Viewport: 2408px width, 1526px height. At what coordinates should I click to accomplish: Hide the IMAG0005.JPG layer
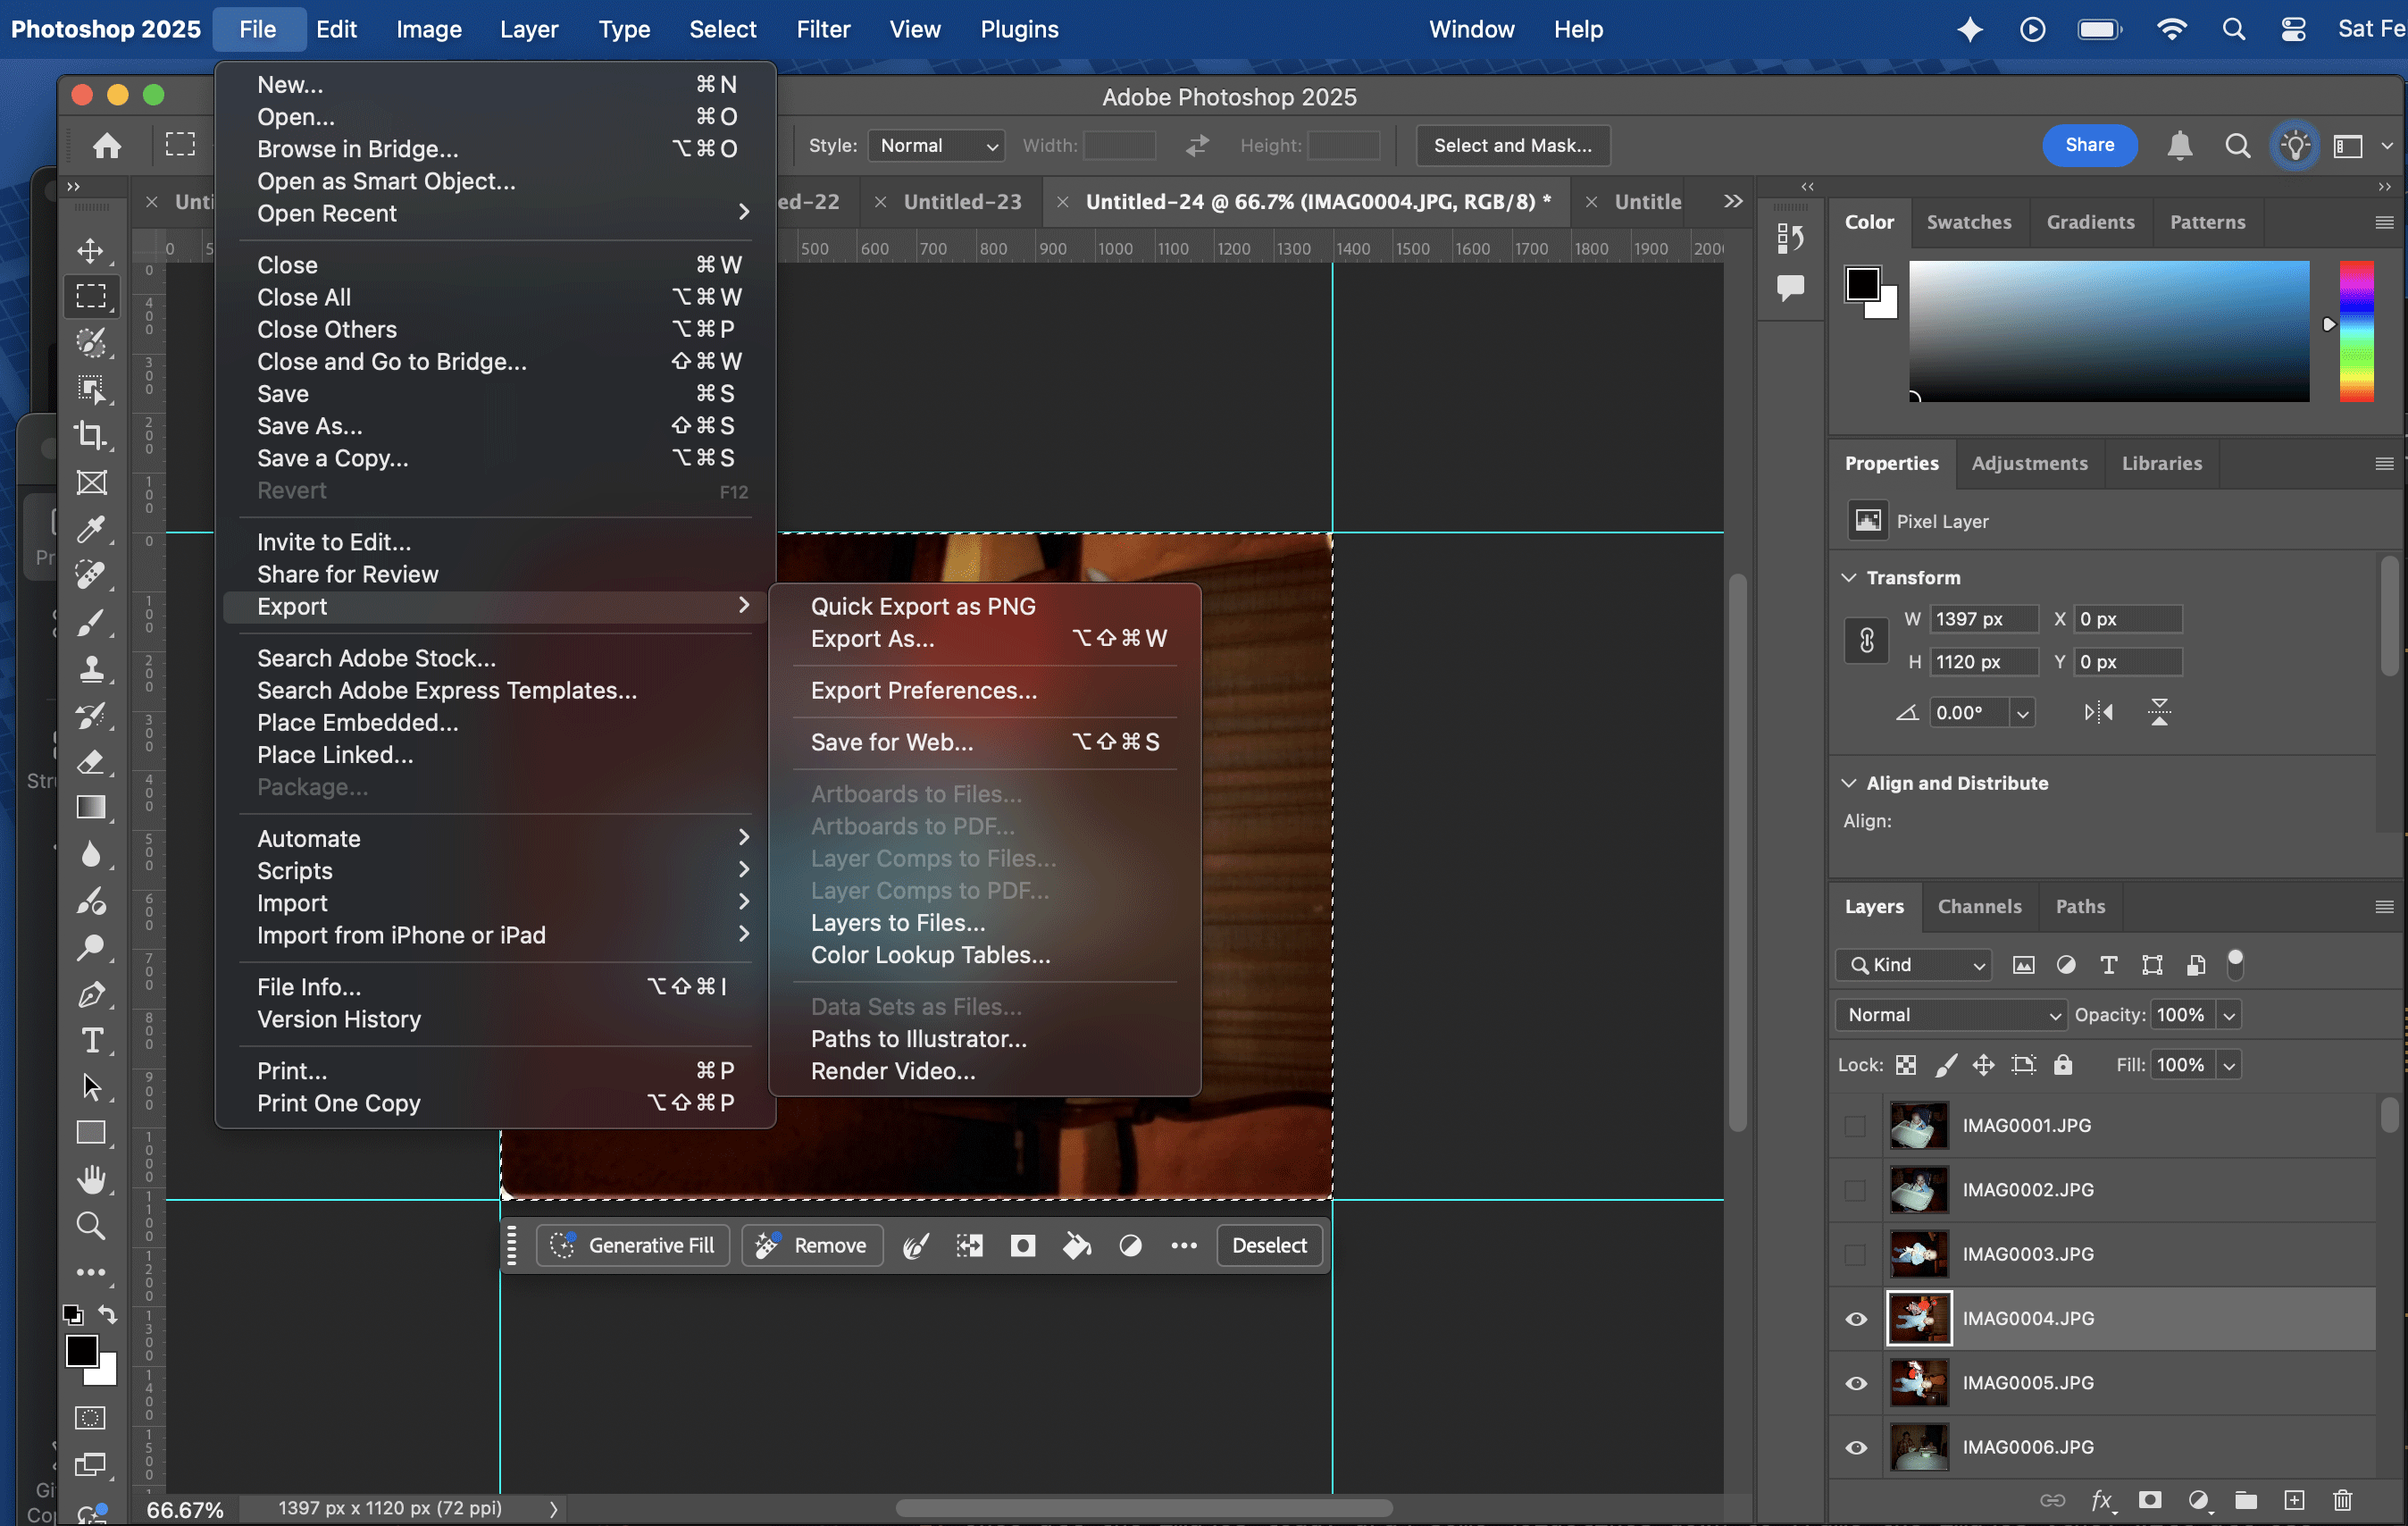1856,1383
